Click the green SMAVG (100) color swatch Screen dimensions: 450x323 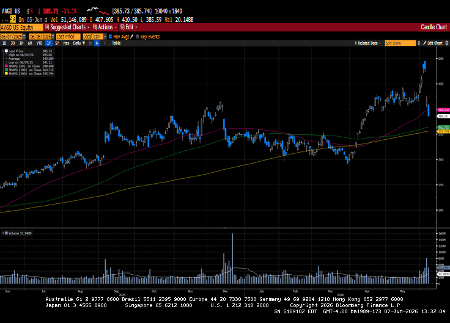click(x=6, y=70)
